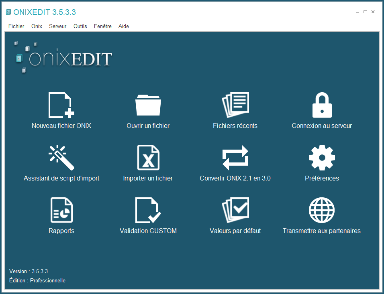The width and height of the screenshot is (384, 294).
Task: Open the Onix menu
Action: coord(37,26)
